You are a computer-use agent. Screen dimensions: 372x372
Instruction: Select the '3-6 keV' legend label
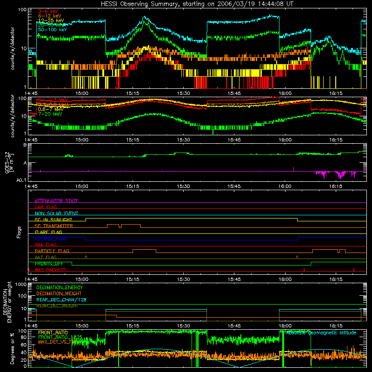point(48,11)
